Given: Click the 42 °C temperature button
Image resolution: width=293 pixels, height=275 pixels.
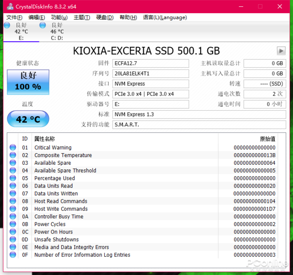Looking at the screenshot, I should point(28,119).
